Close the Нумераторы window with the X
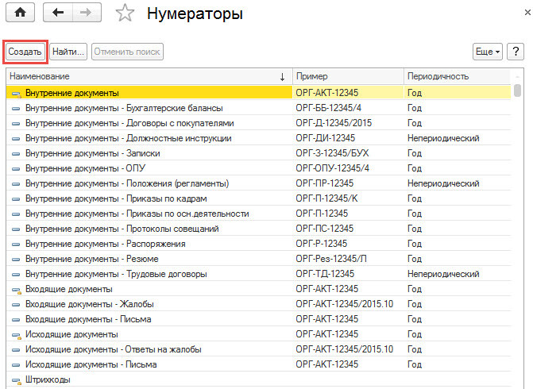The height and width of the screenshot is (389, 533). tap(527, 13)
